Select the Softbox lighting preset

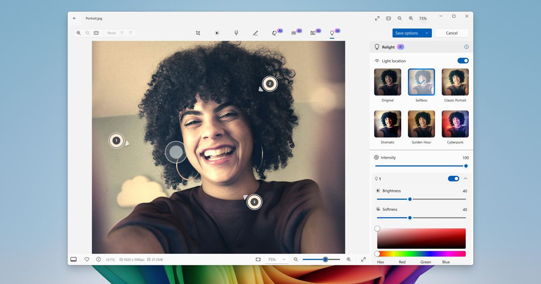pos(422,82)
